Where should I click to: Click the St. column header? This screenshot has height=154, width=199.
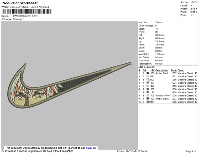pos(153,70)
